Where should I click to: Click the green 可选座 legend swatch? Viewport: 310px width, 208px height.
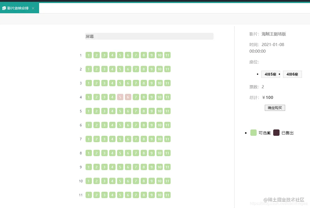(x=253, y=133)
